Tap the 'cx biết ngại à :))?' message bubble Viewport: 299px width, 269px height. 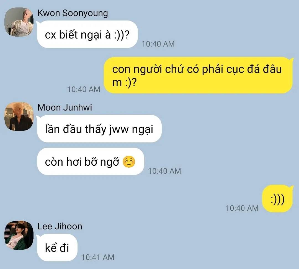(87, 34)
